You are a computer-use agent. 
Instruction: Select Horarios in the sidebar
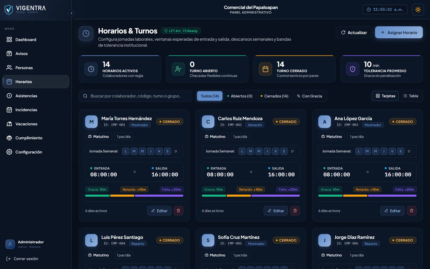coord(36,82)
